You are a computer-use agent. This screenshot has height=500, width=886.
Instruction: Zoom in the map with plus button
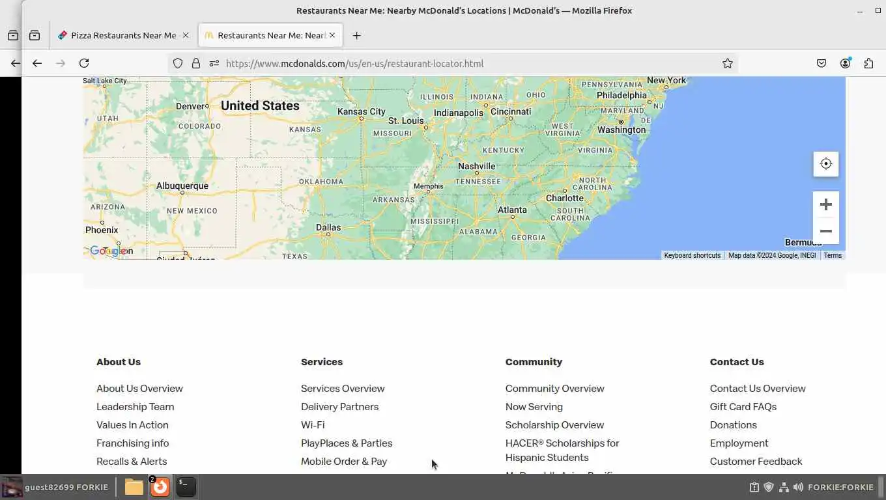[x=825, y=204]
